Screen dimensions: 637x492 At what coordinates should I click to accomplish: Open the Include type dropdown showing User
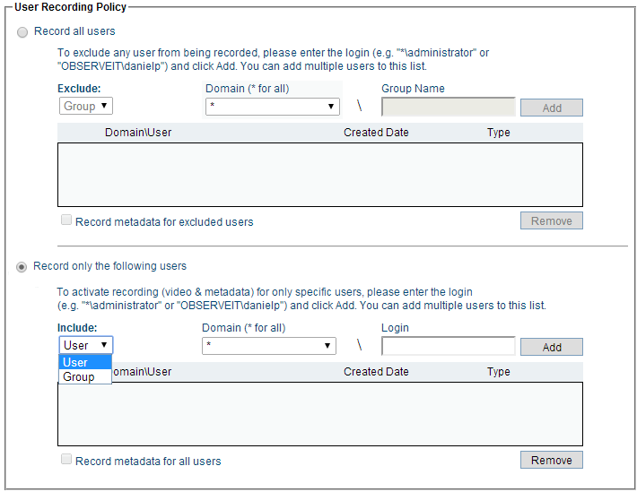pos(86,345)
